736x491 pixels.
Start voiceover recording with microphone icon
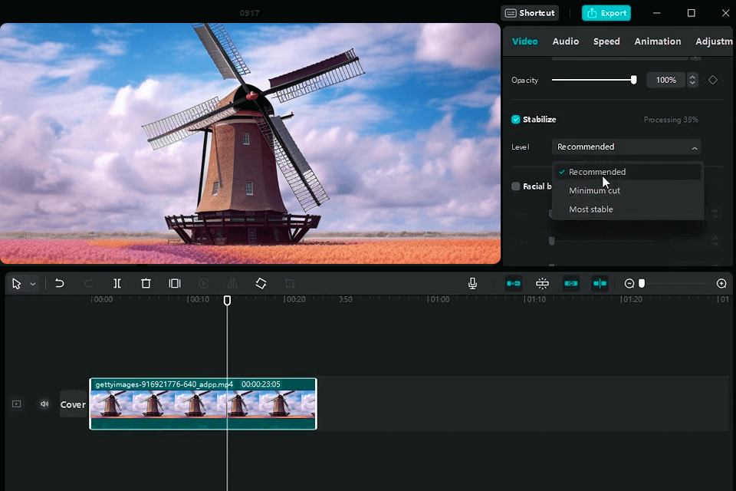tap(473, 283)
